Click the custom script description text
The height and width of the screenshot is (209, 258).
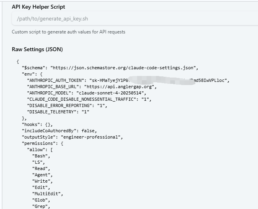click(69, 32)
